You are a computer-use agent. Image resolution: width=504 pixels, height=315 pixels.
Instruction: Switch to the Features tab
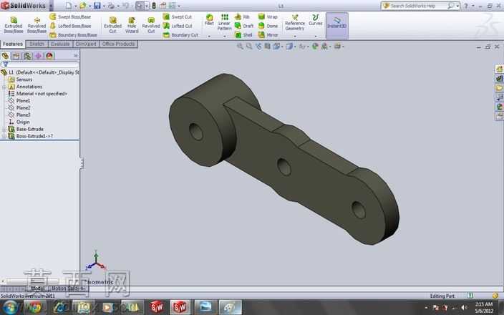tap(13, 44)
